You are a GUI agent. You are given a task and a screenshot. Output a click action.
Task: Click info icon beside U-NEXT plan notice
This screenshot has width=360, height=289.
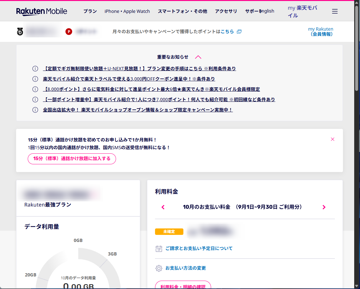tap(35, 69)
